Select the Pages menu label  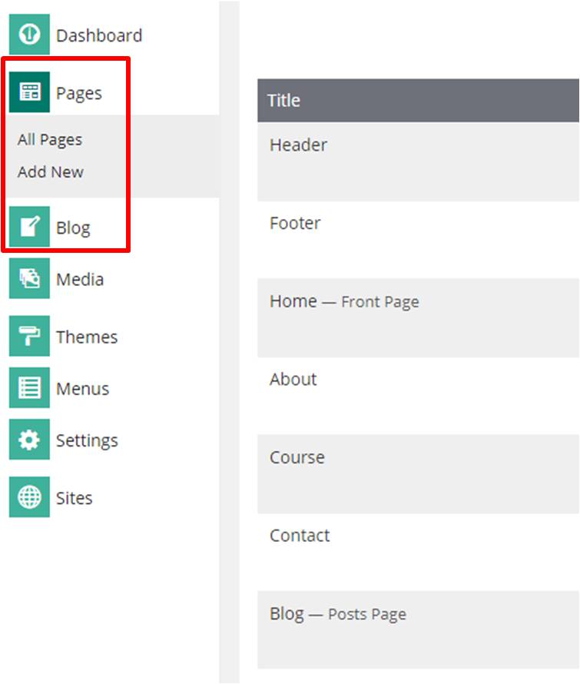click(79, 93)
